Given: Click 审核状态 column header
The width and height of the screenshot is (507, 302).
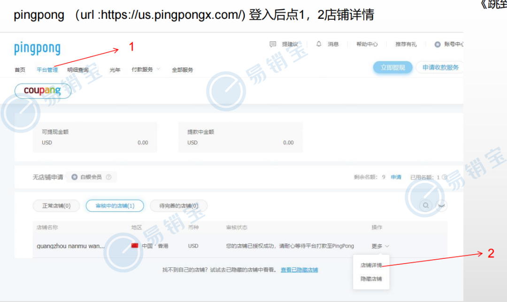Looking at the screenshot, I should click(x=237, y=227).
